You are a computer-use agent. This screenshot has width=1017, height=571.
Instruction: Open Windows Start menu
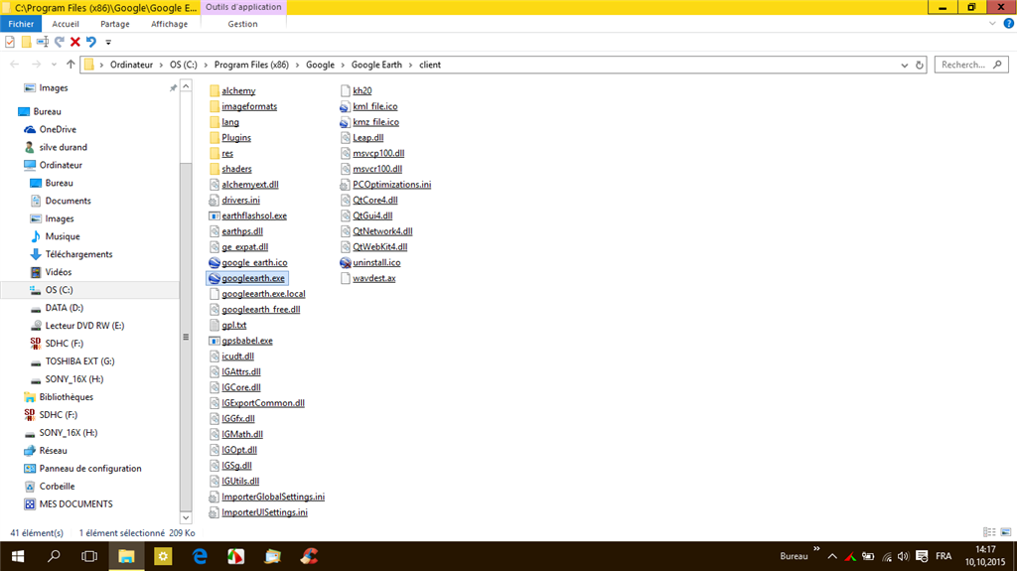pyautogui.click(x=18, y=556)
